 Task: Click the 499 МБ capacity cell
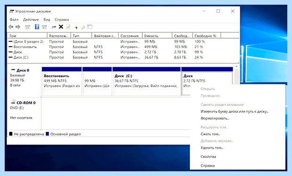[x=151, y=47]
